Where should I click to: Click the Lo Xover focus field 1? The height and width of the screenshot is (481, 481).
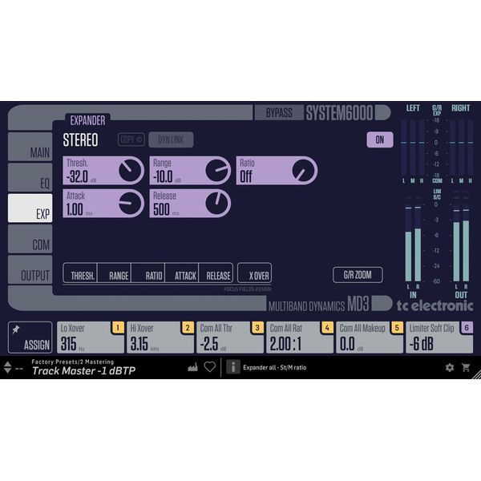[x=91, y=338]
